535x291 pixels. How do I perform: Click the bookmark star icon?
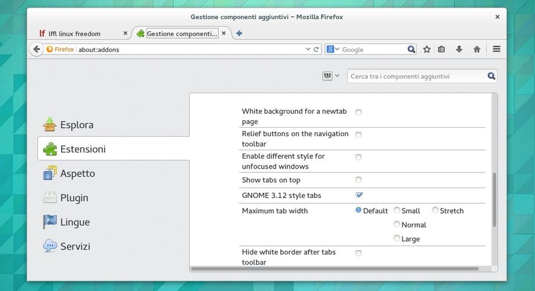click(x=427, y=49)
